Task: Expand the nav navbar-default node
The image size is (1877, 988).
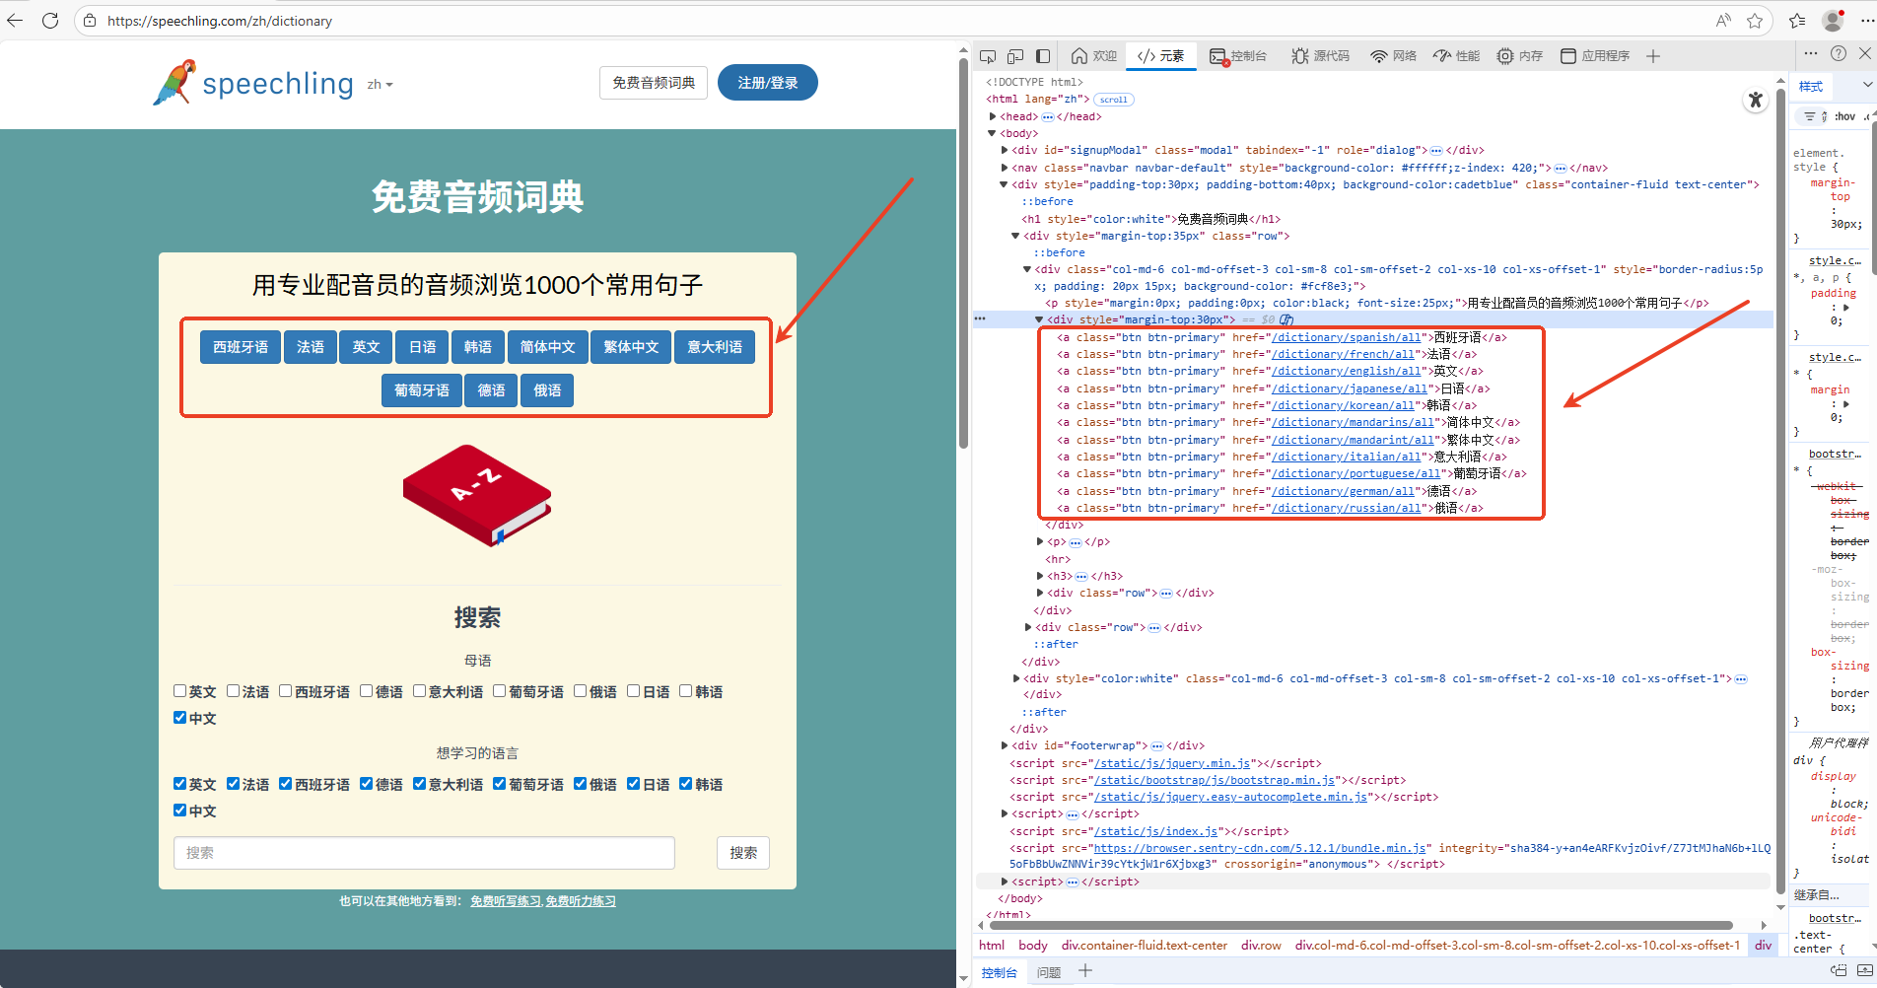Action: tap(1005, 168)
